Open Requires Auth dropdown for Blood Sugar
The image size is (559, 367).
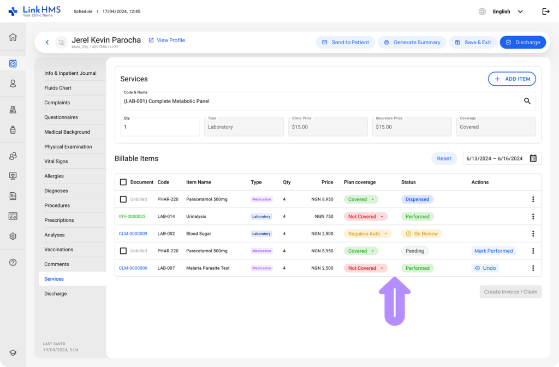[x=367, y=234]
